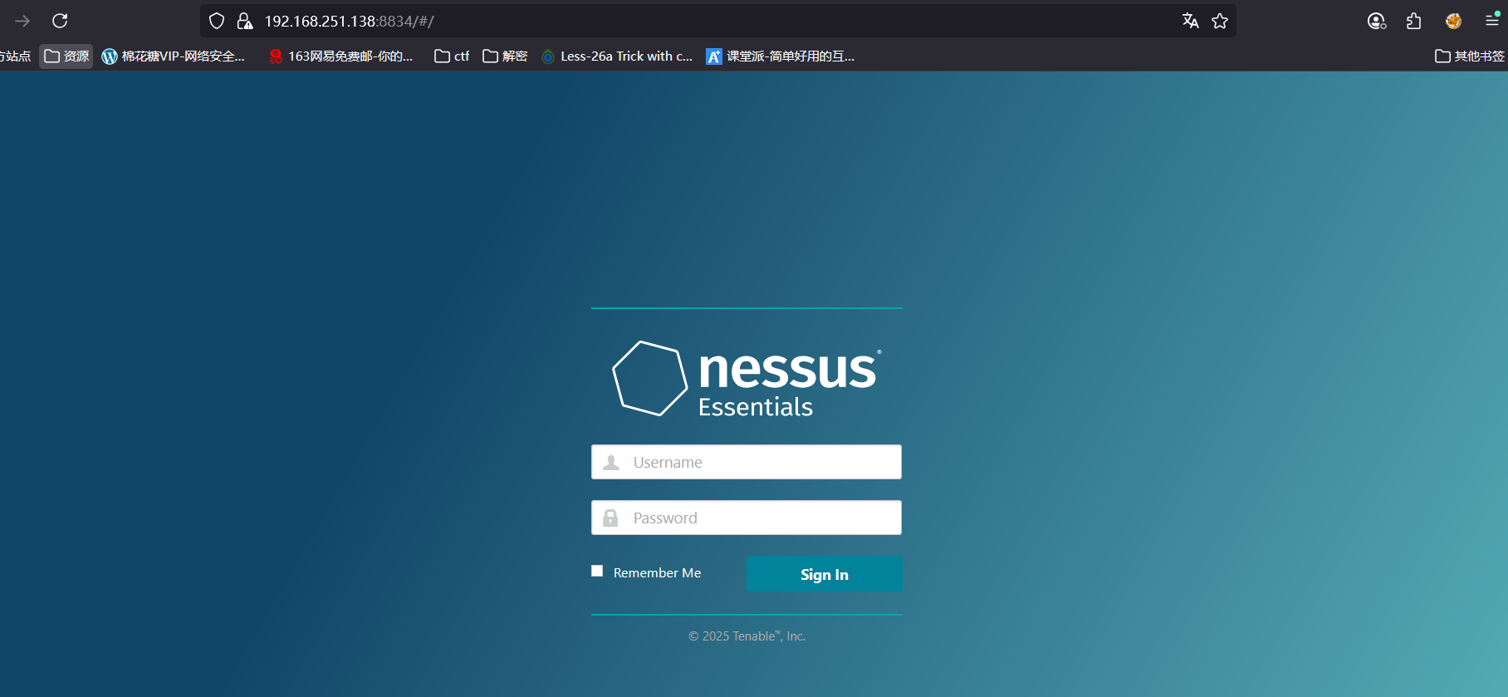Open the 资源 bookmarks folder
1508x697 pixels.
point(66,56)
